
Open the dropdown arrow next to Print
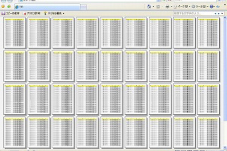(171, 7)
